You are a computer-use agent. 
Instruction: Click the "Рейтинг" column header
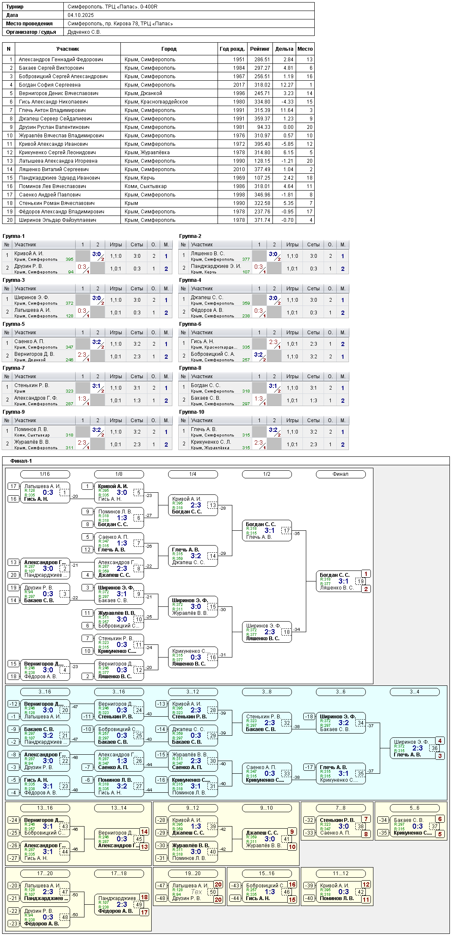coord(259,49)
